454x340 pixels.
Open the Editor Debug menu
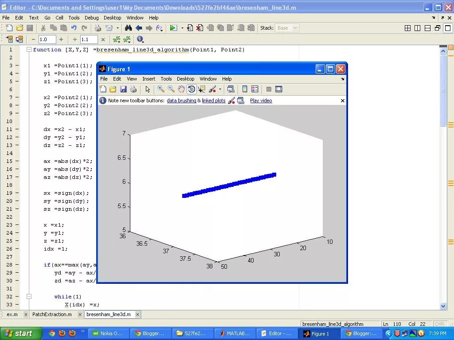(x=91, y=18)
